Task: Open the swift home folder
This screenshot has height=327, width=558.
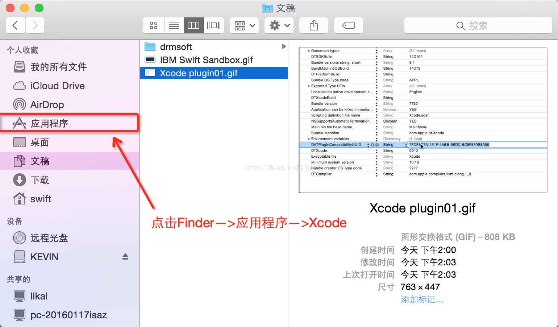Action: tap(70, 199)
